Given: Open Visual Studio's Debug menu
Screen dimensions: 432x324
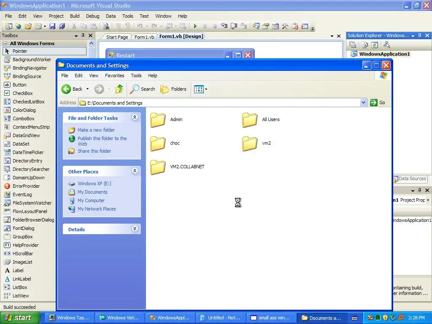Looking at the screenshot, I should coord(92,16).
